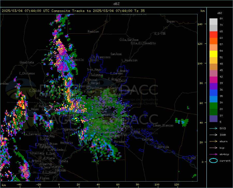
Task: Click the Clla.SanJose label
Action: tap(129, 40)
